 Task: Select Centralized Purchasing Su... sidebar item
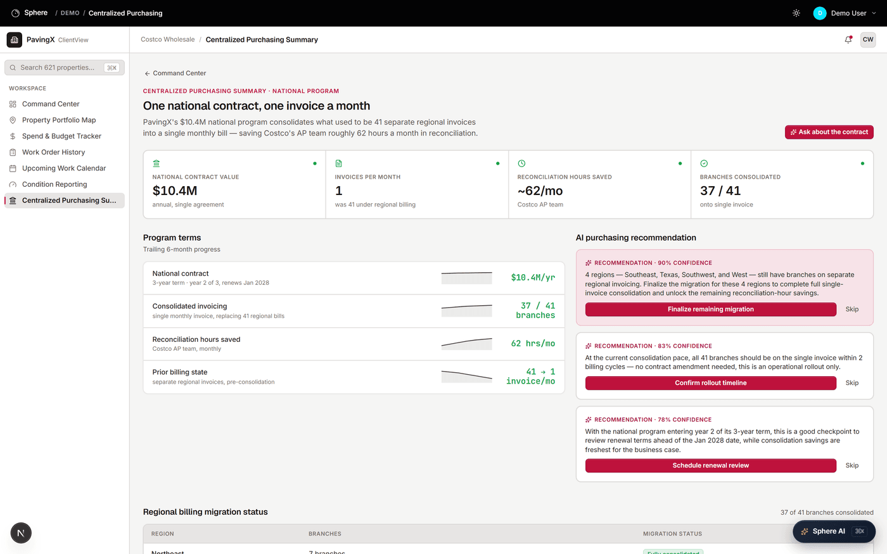(x=65, y=200)
